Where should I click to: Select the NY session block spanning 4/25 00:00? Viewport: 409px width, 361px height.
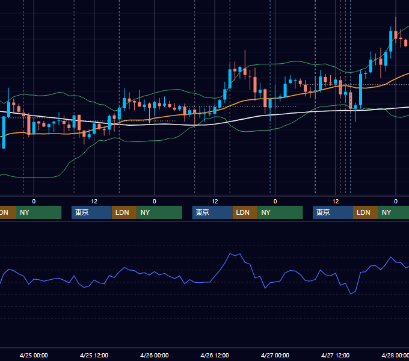38,212
